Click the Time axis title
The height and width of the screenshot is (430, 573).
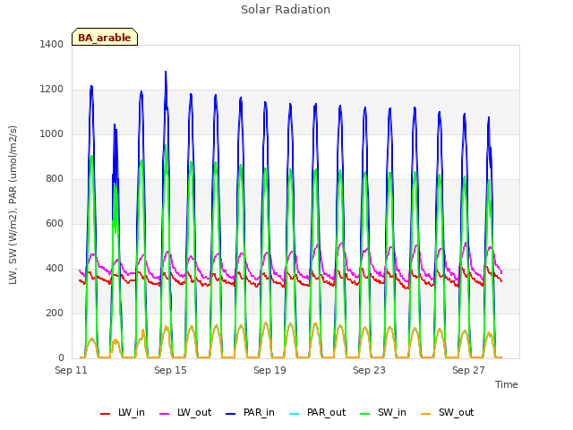(x=507, y=384)
